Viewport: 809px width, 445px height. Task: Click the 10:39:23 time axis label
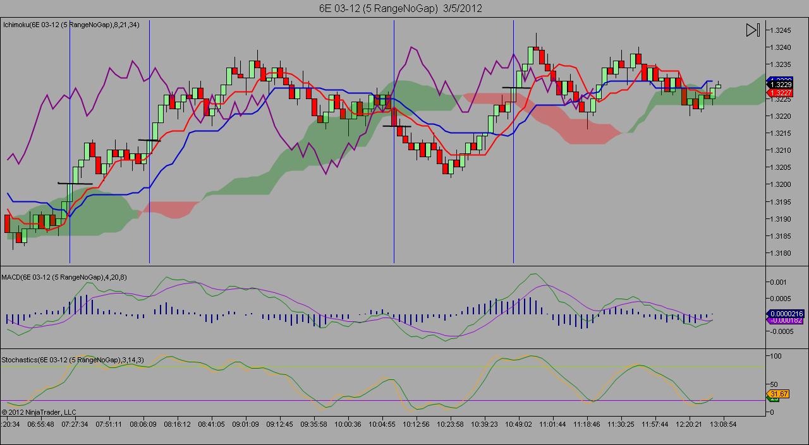click(x=484, y=424)
